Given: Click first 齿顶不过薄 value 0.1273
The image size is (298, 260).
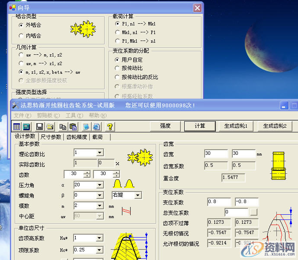Looking at the screenshot, I should (x=219, y=222).
